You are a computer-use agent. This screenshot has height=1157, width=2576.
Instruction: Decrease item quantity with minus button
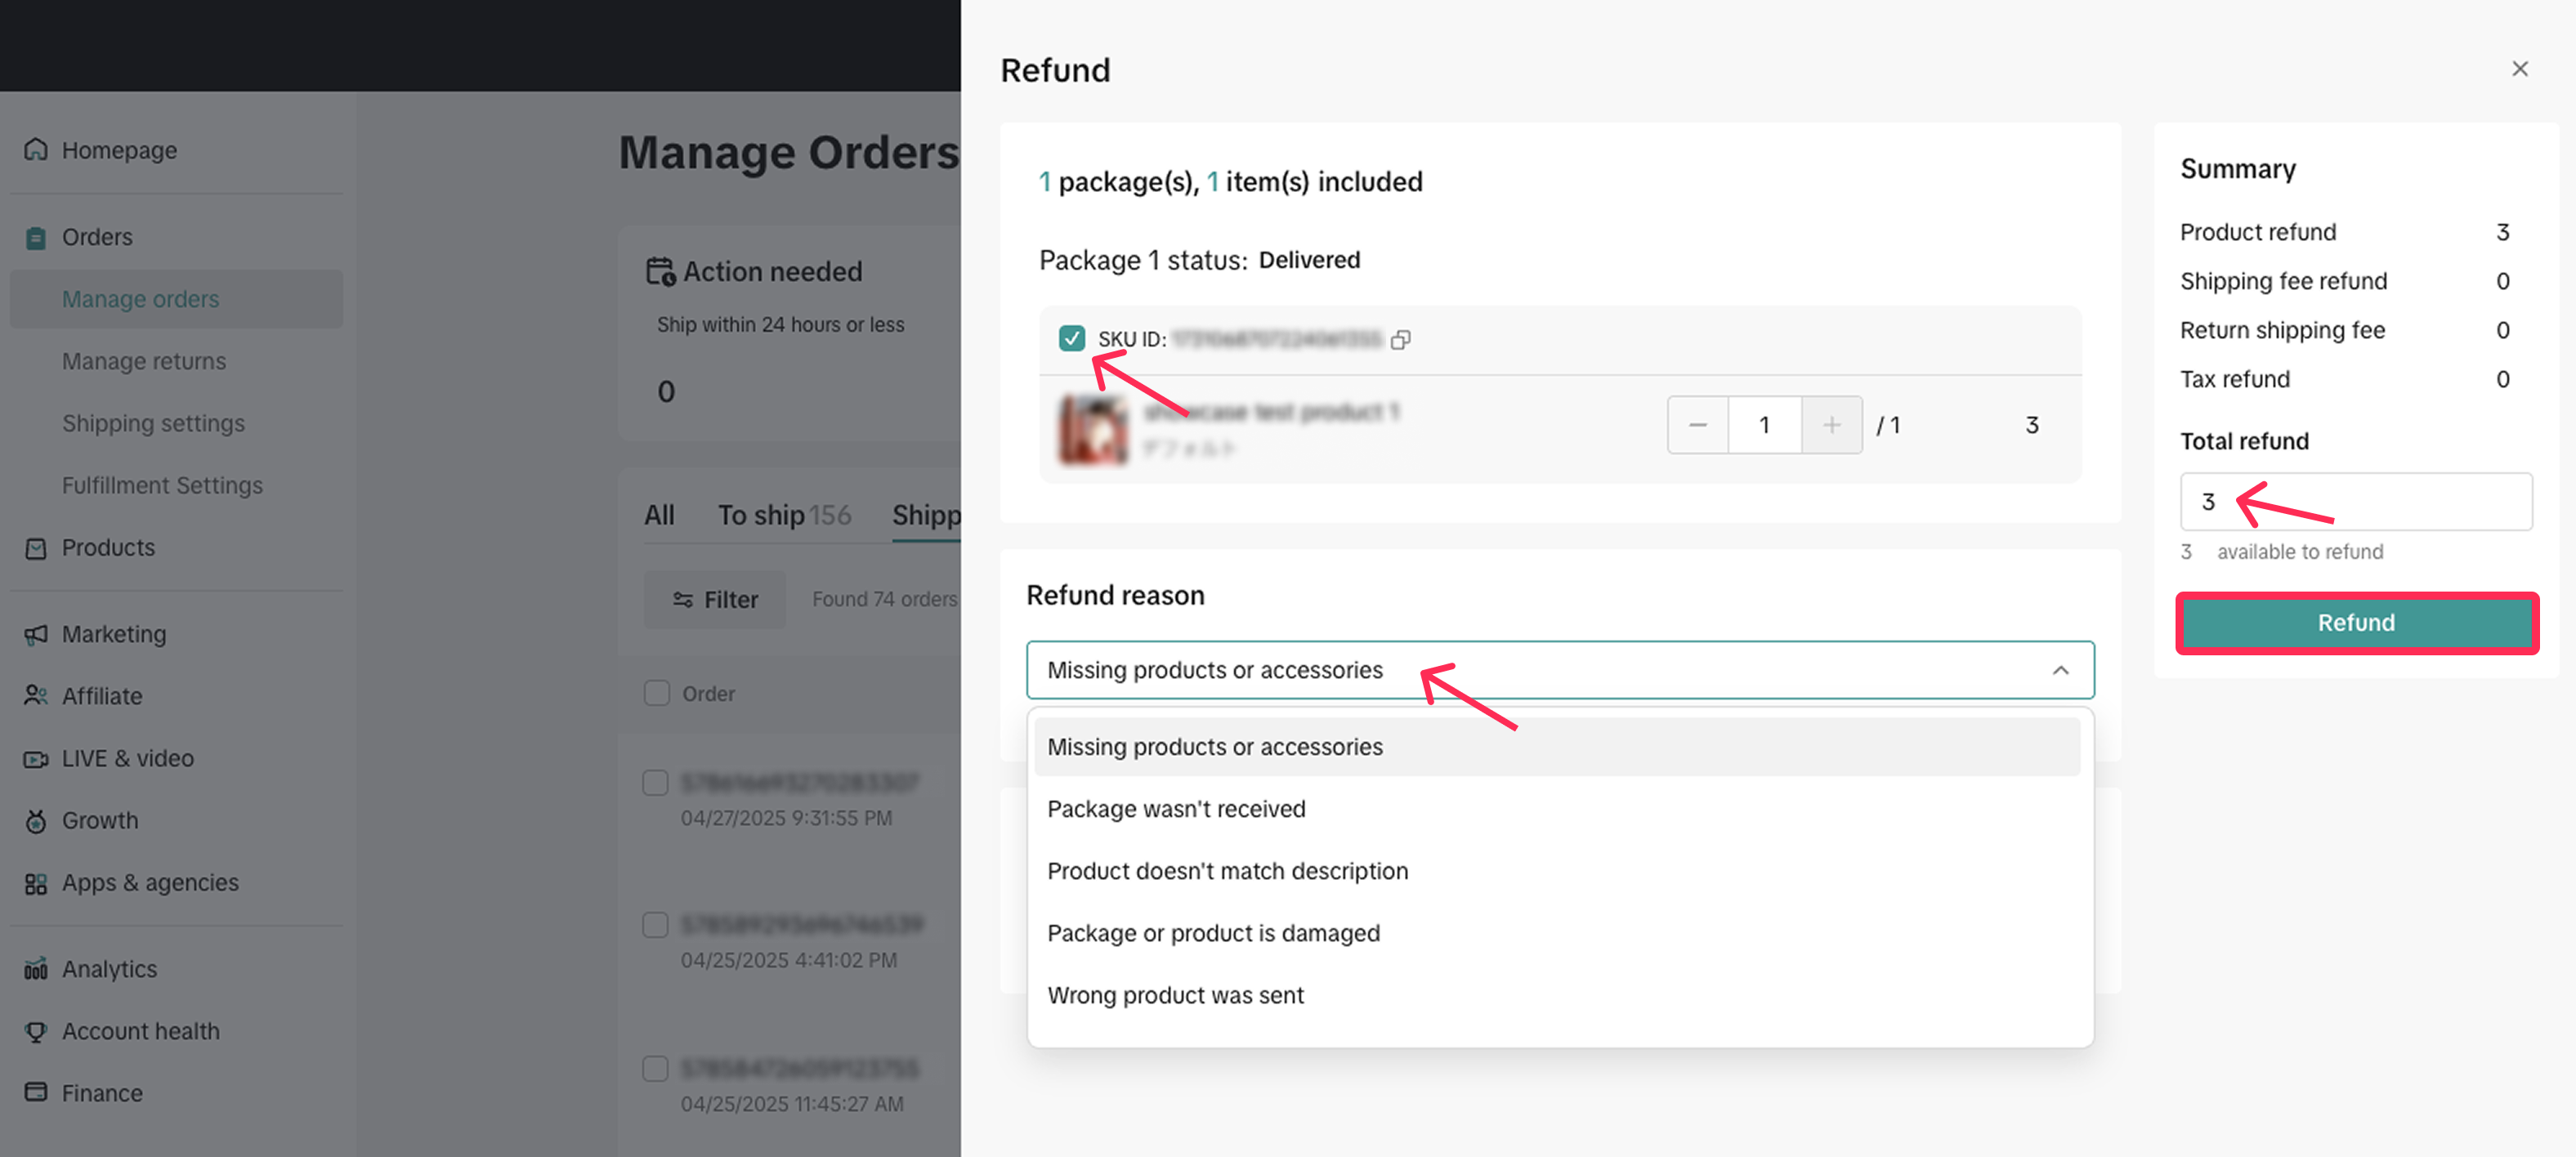tap(1697, 425)
